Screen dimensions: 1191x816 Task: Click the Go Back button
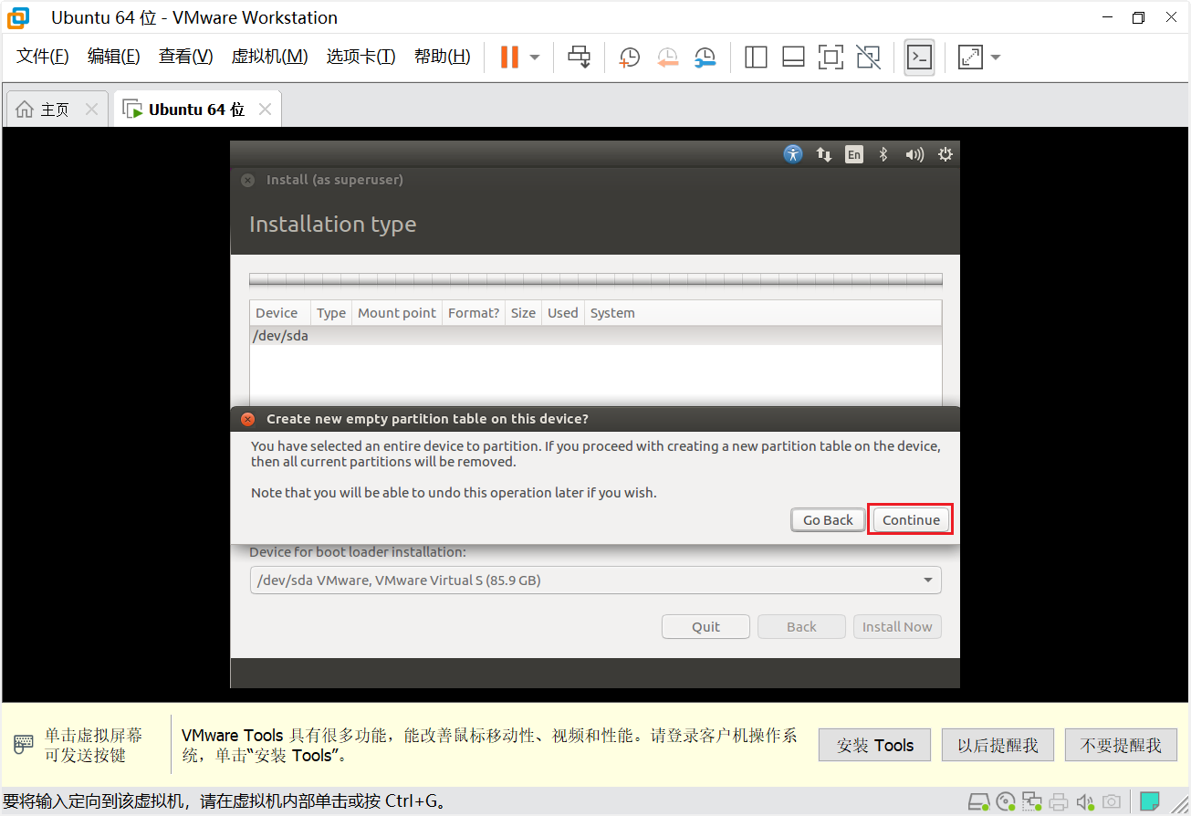[x=828, y=519]
